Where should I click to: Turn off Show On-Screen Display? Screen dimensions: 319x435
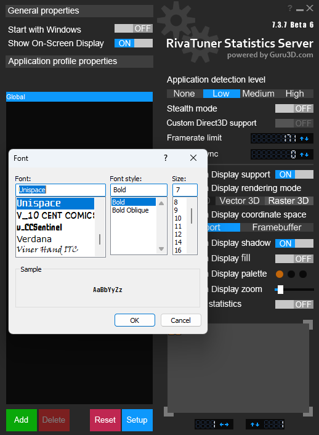tap(134, 43)
